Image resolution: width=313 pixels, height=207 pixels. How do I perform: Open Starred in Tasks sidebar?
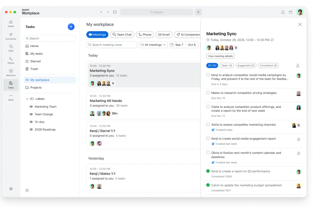point(50,61)
